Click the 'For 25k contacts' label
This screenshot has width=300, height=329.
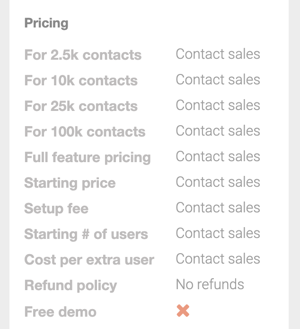(81, 106)
